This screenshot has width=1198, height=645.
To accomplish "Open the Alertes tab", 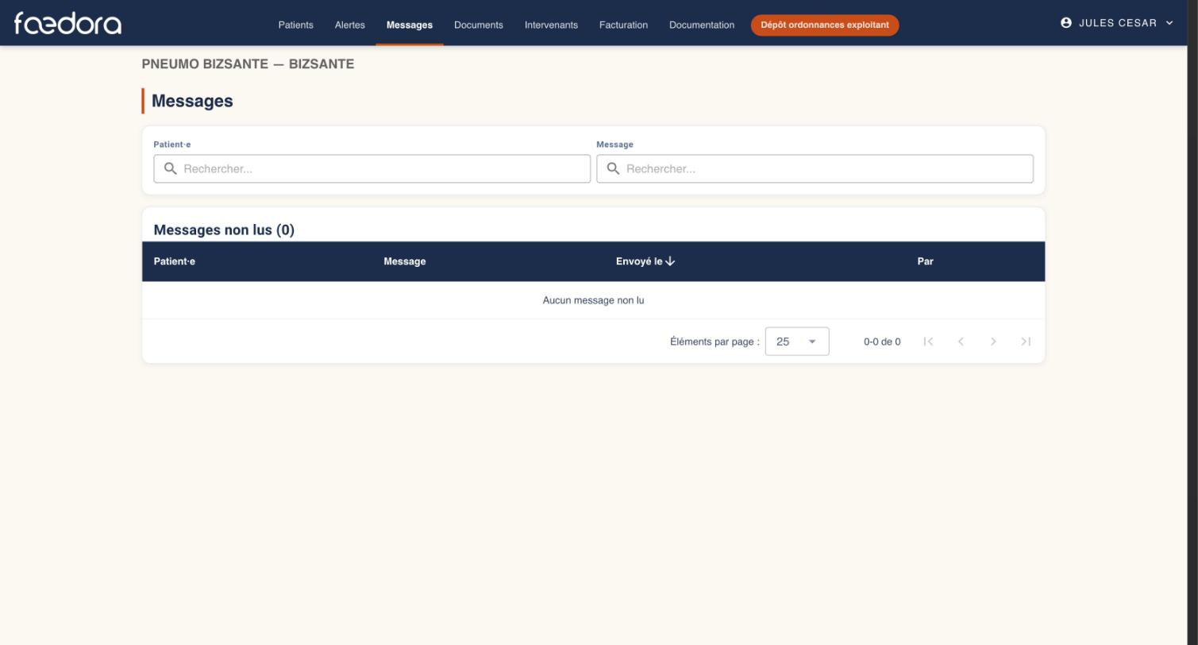I will pos(350,25).
